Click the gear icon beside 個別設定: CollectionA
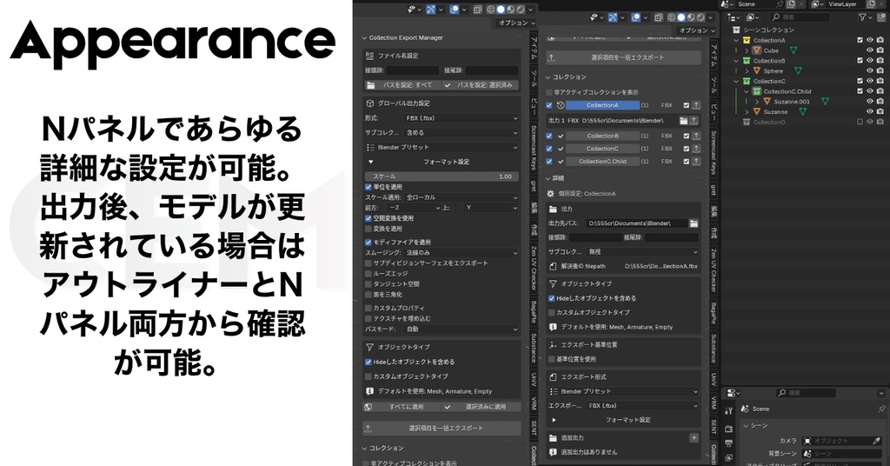This screenshot has width=890, height=466. 550,194
